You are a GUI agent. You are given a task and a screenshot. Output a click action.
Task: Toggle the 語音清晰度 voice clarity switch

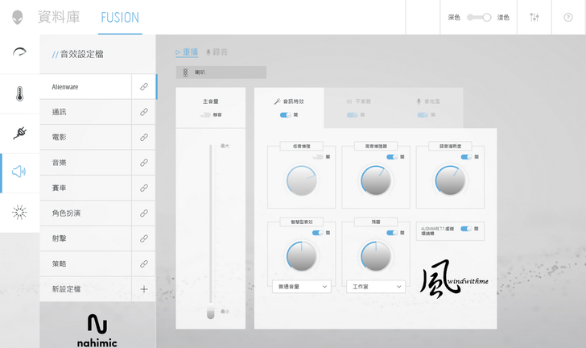[466, 157]
